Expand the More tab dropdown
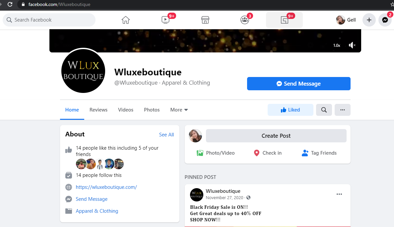Image resolution: width=394 pixels, height=227 pixels. pyautogui.click(x=179, y=110)
